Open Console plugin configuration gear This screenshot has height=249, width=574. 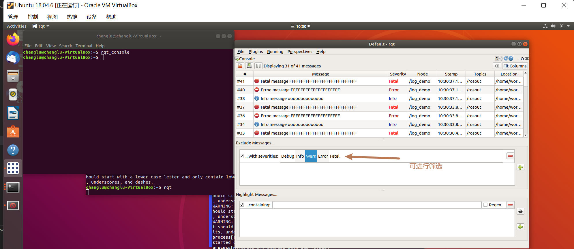[501, 59]
